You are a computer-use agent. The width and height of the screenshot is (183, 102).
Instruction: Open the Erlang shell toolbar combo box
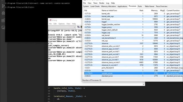pyautogui.click(x=62, y=27)
